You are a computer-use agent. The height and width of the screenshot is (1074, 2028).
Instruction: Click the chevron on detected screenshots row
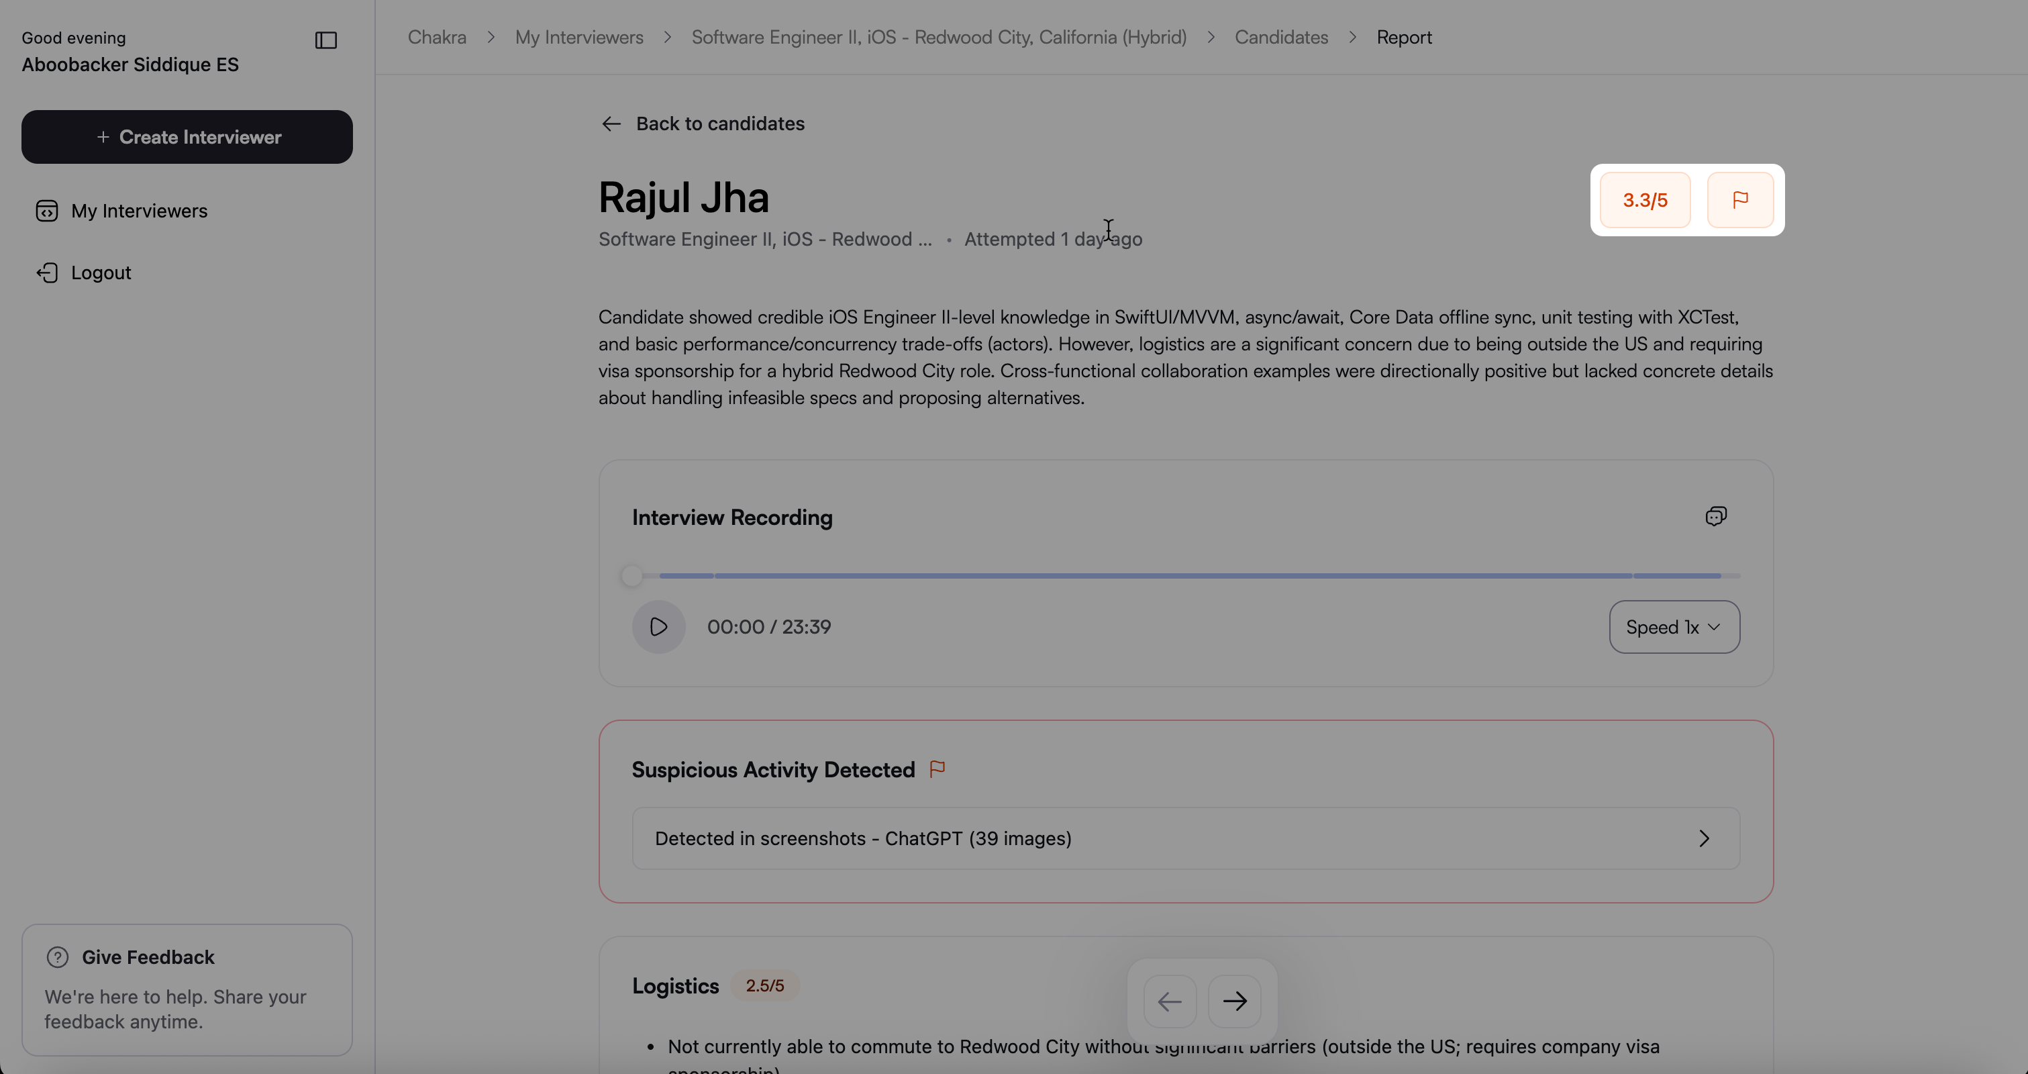click(x=1705, y=838)
